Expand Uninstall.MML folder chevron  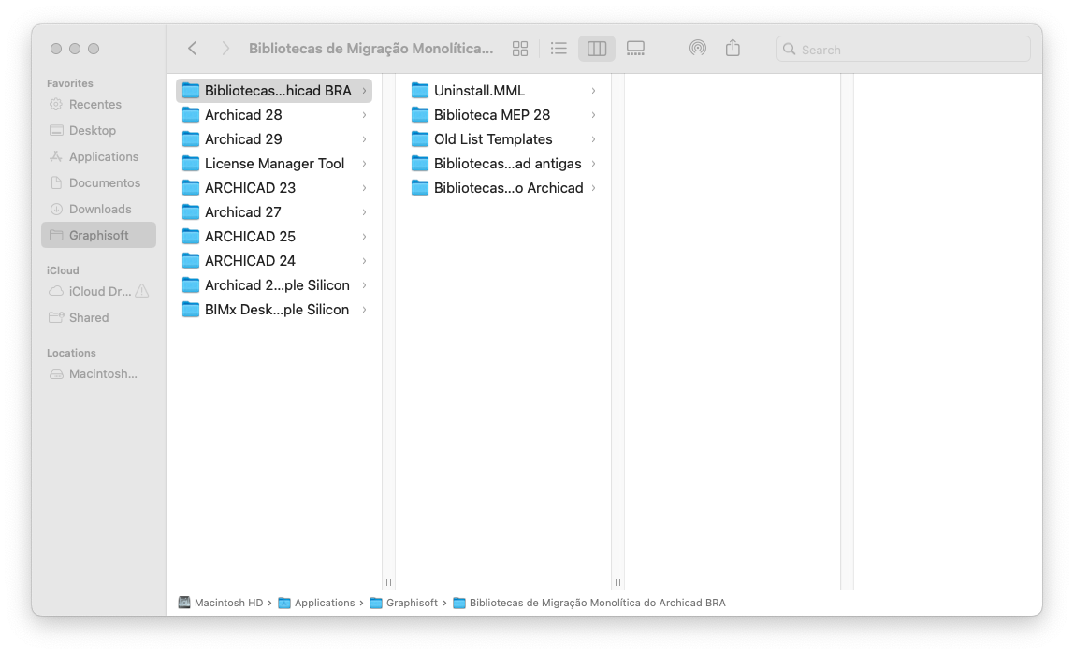tap(593, 91)
